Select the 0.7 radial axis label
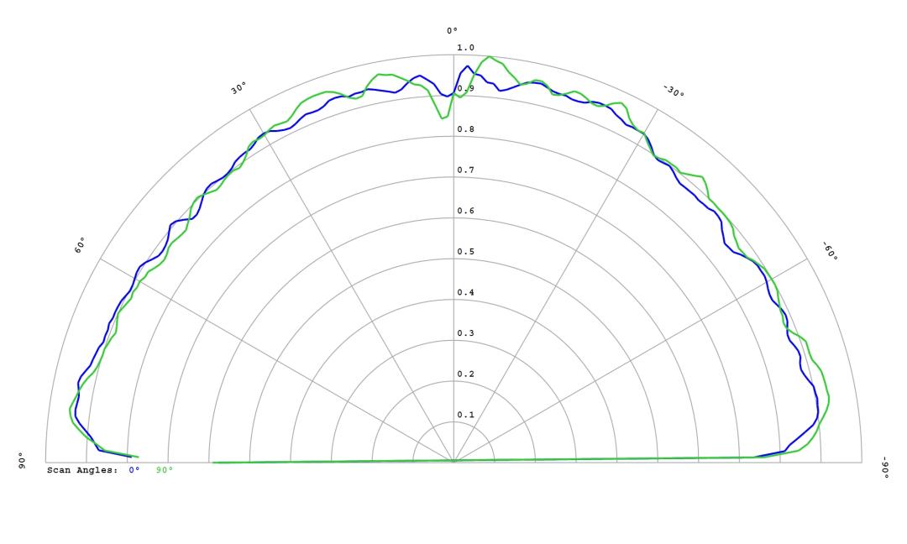This screenshot has width=907, height=544. tap(465, 170)
